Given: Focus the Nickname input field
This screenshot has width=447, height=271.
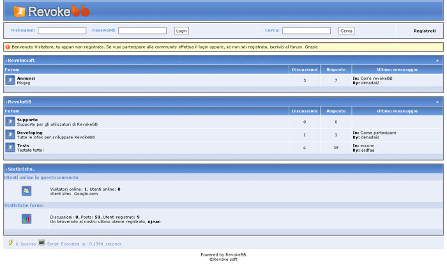Looking at the screenshot, I should [x=62, y=31].
